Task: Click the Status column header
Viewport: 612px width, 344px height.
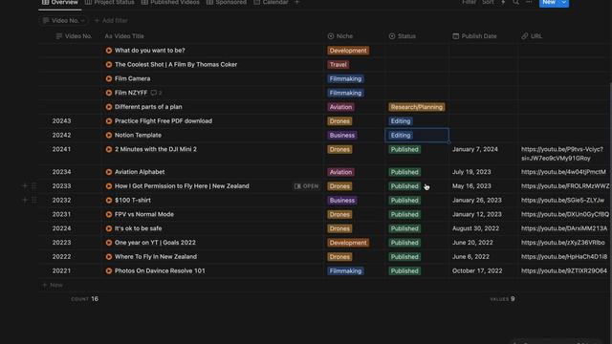Action: (x=402, y=36)
